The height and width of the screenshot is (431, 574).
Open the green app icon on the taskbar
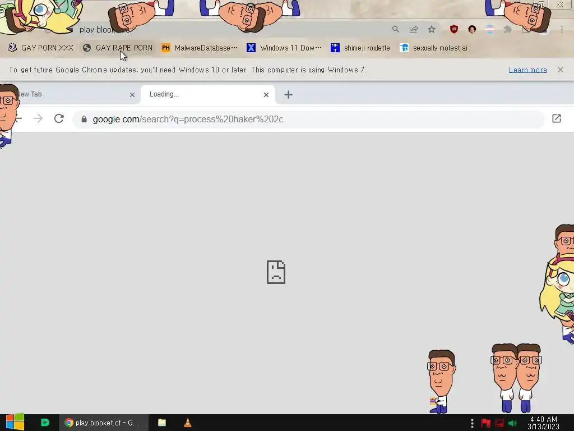(45, 423)
